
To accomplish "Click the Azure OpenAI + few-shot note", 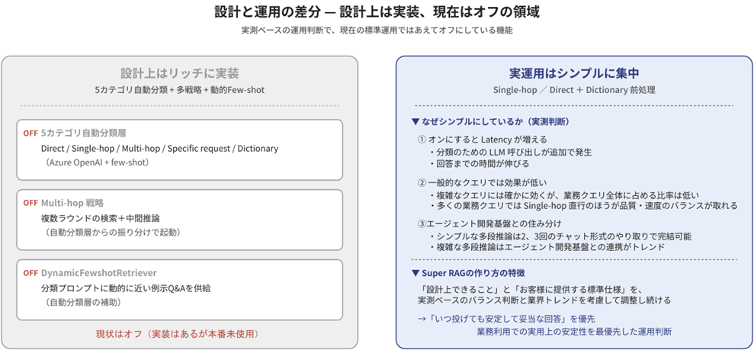I will coord(96,162).
